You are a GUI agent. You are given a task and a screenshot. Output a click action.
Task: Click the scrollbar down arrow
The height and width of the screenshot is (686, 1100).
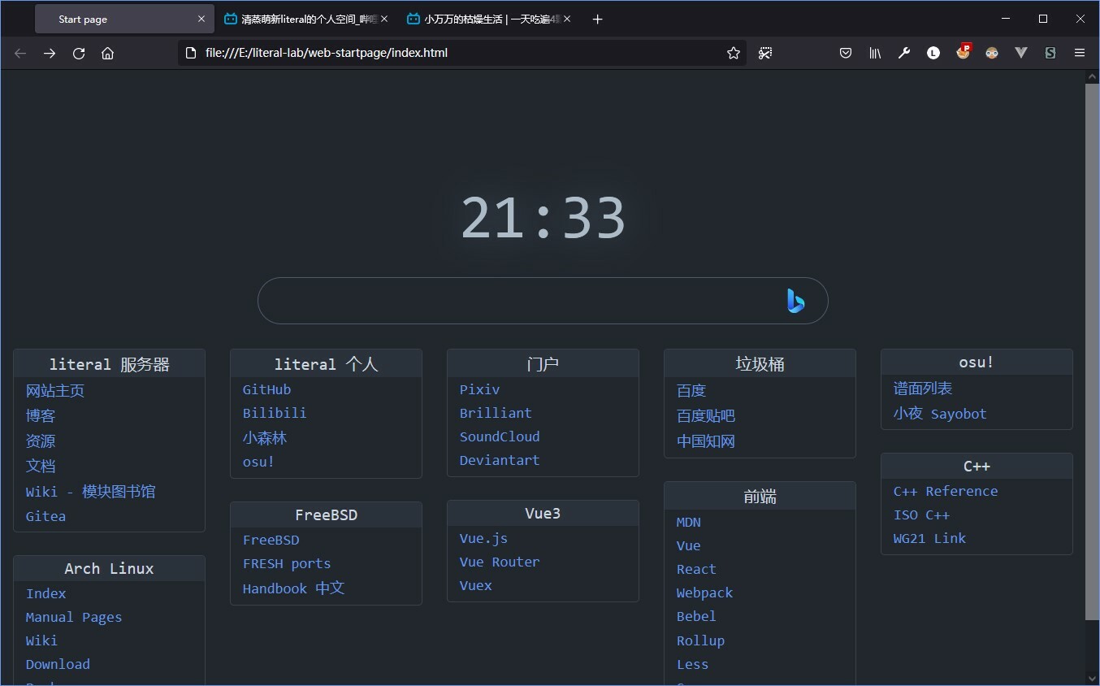coord(1092,678)
